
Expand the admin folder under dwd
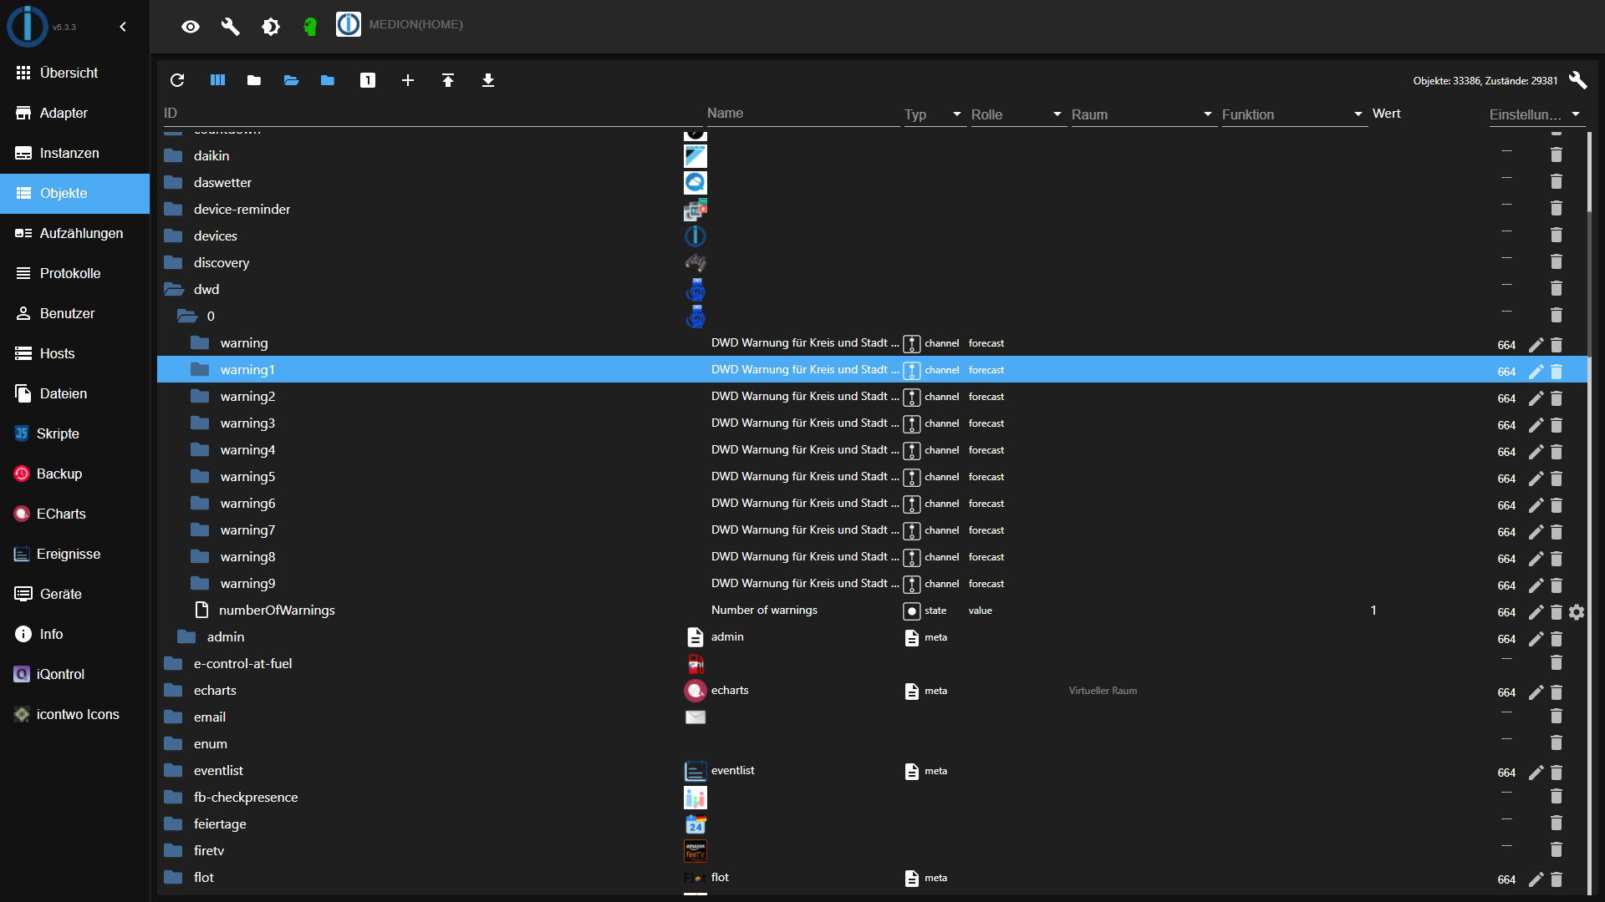186,636
